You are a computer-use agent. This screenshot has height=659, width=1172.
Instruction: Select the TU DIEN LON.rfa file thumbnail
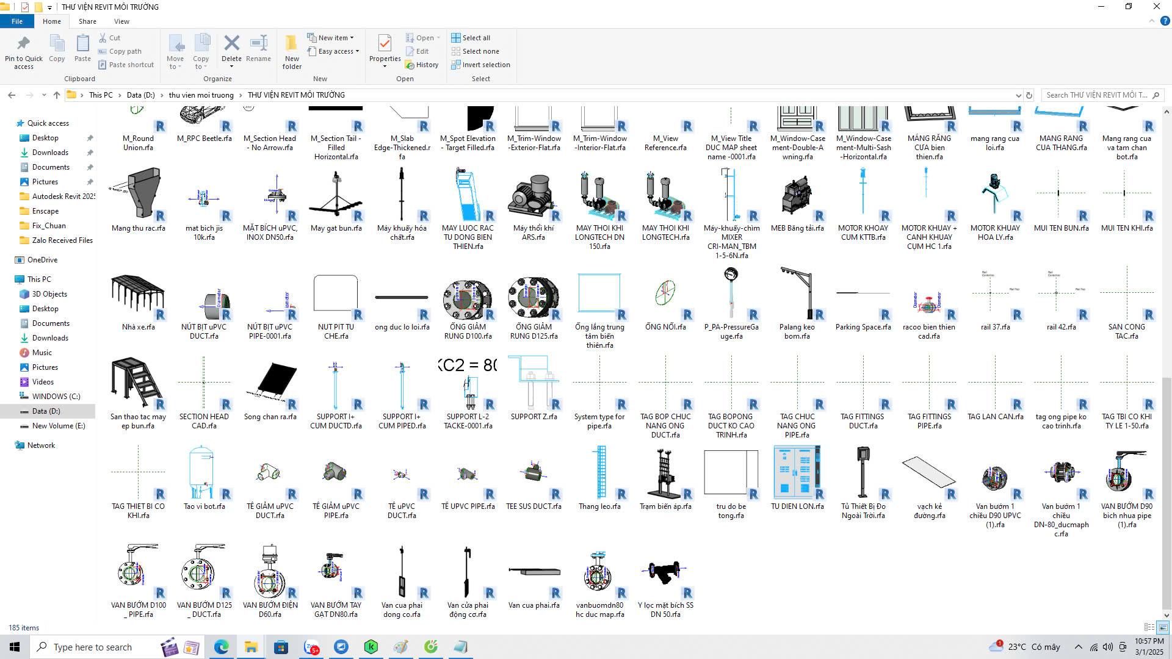797,473
